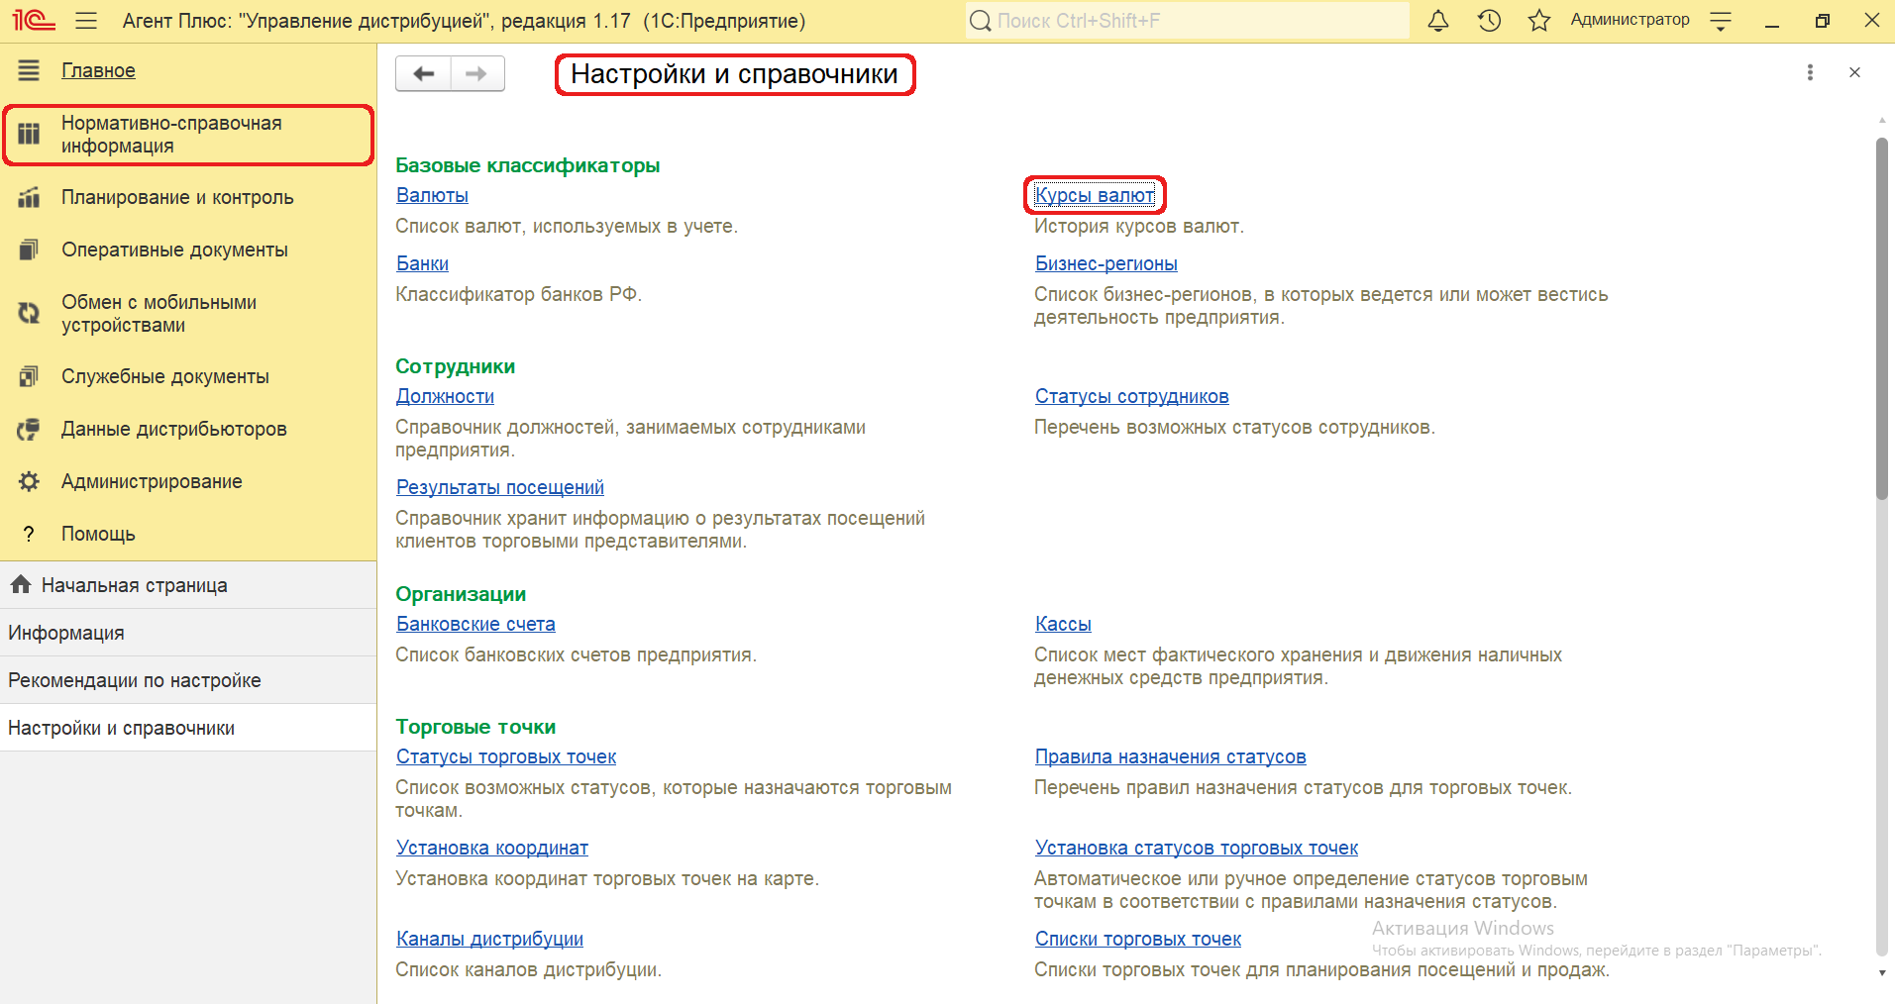Open the Курсы валют link

(x=1095, y=195)
